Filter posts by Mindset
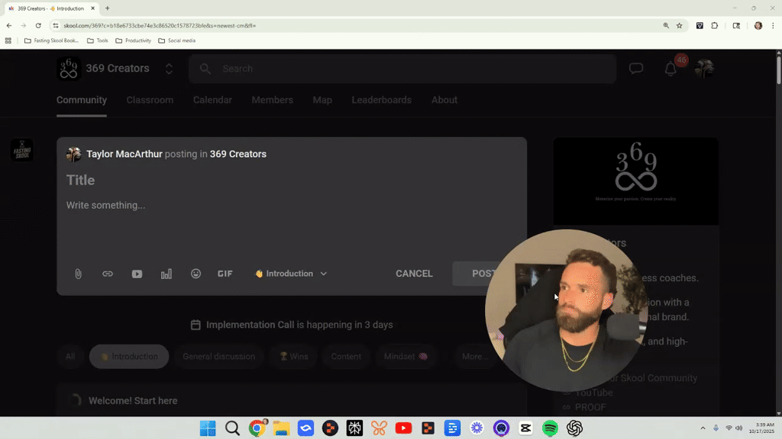This screenshot has width=782, height=439. pos(406,357)
